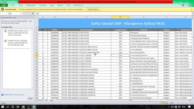194x109 pixels.
Task: Open the Windows Start menu
Action: [2, 107]
